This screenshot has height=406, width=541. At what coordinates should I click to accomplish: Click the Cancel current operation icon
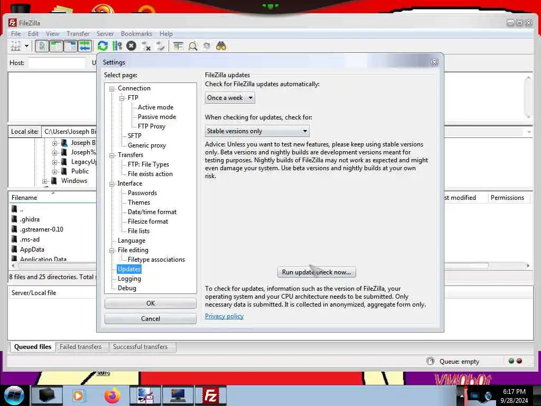131,46
